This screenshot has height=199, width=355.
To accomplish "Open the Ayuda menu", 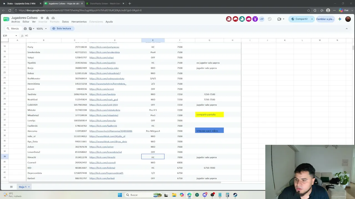I will 109,22.
